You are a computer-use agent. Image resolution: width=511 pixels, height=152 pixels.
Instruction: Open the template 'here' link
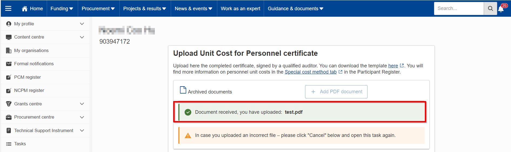pyautogui.click(x=393, y=66)
